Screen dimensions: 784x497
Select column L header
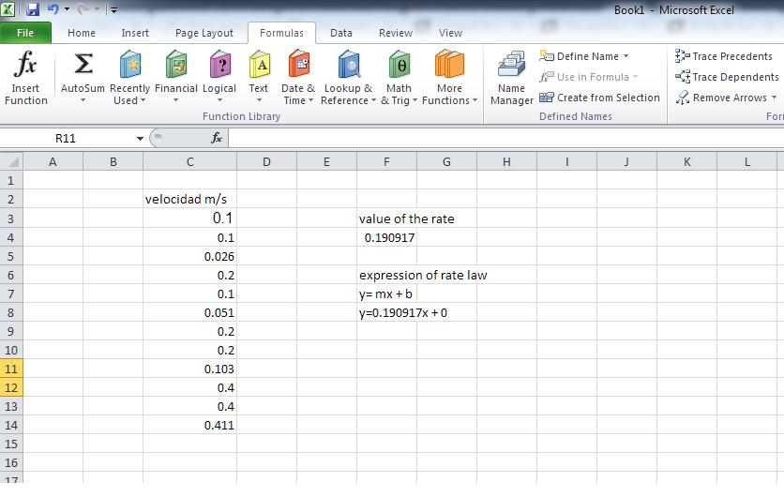click(747, 161)
